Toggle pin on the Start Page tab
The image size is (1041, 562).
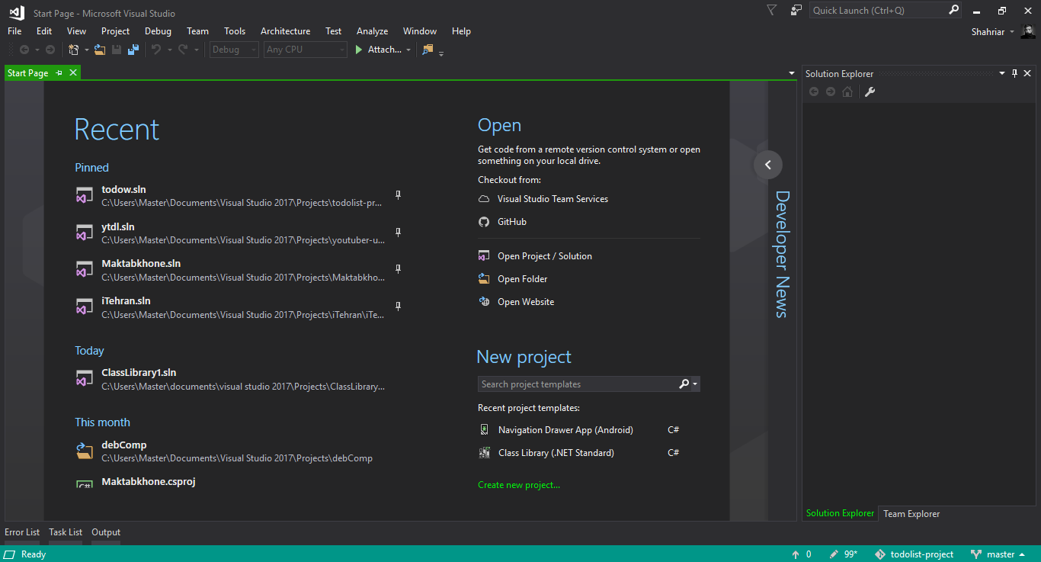coord(59,73)
